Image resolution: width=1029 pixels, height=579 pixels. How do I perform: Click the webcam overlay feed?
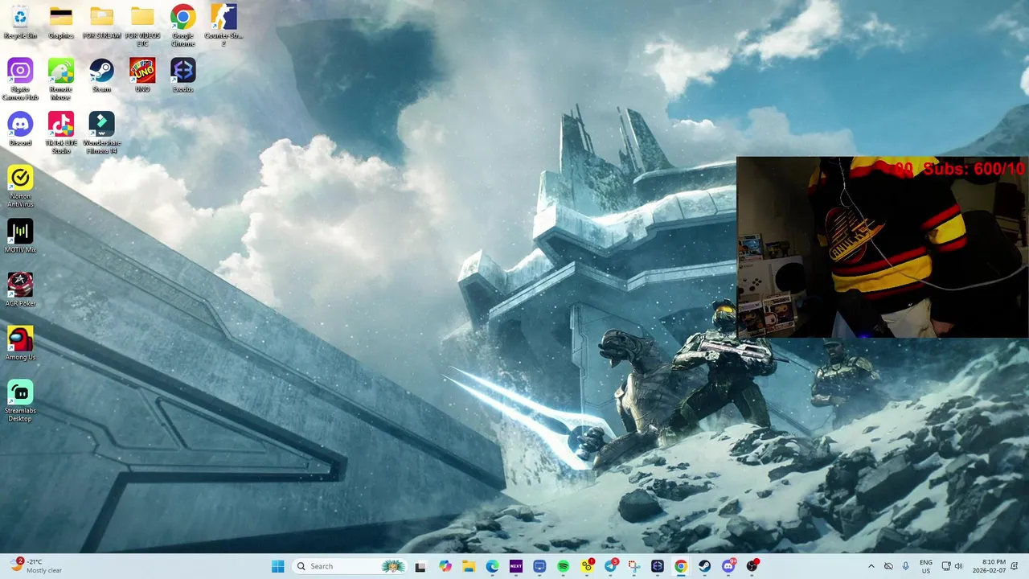click(883, 247)
